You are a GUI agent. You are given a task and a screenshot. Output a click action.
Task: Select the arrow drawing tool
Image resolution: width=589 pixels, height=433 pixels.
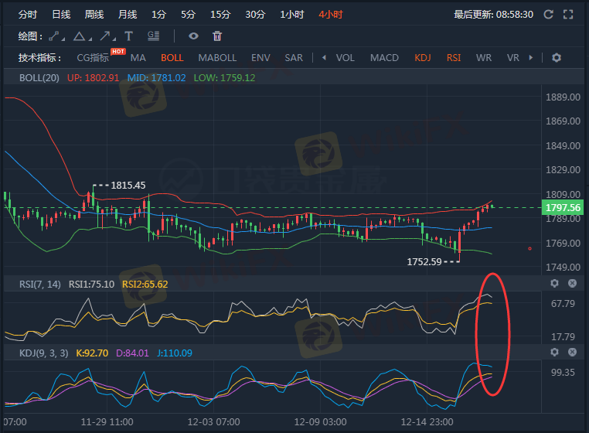coord(105,36)
